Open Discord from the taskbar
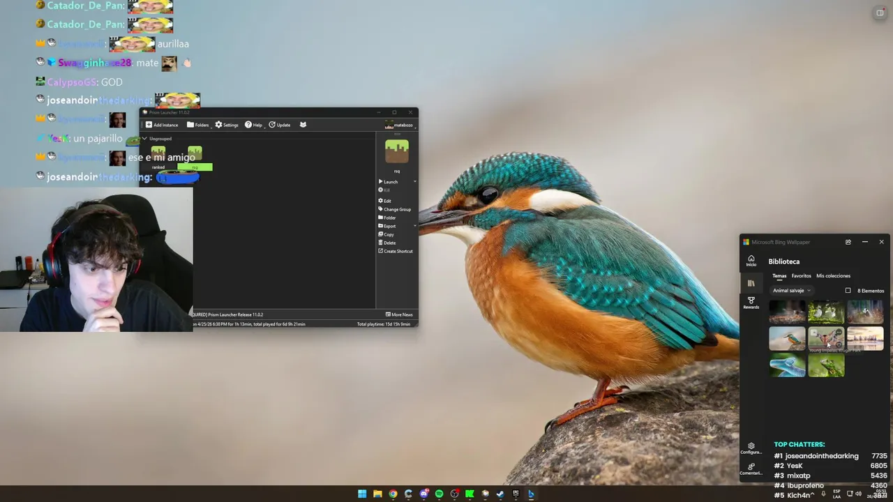 pos(423,494)
